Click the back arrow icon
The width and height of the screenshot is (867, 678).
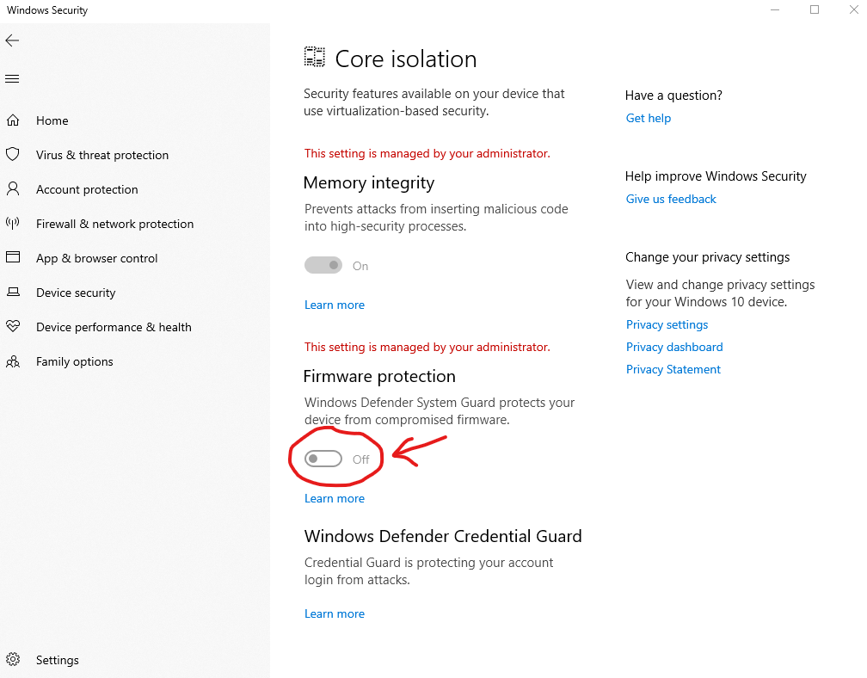[x=12, y=40]
